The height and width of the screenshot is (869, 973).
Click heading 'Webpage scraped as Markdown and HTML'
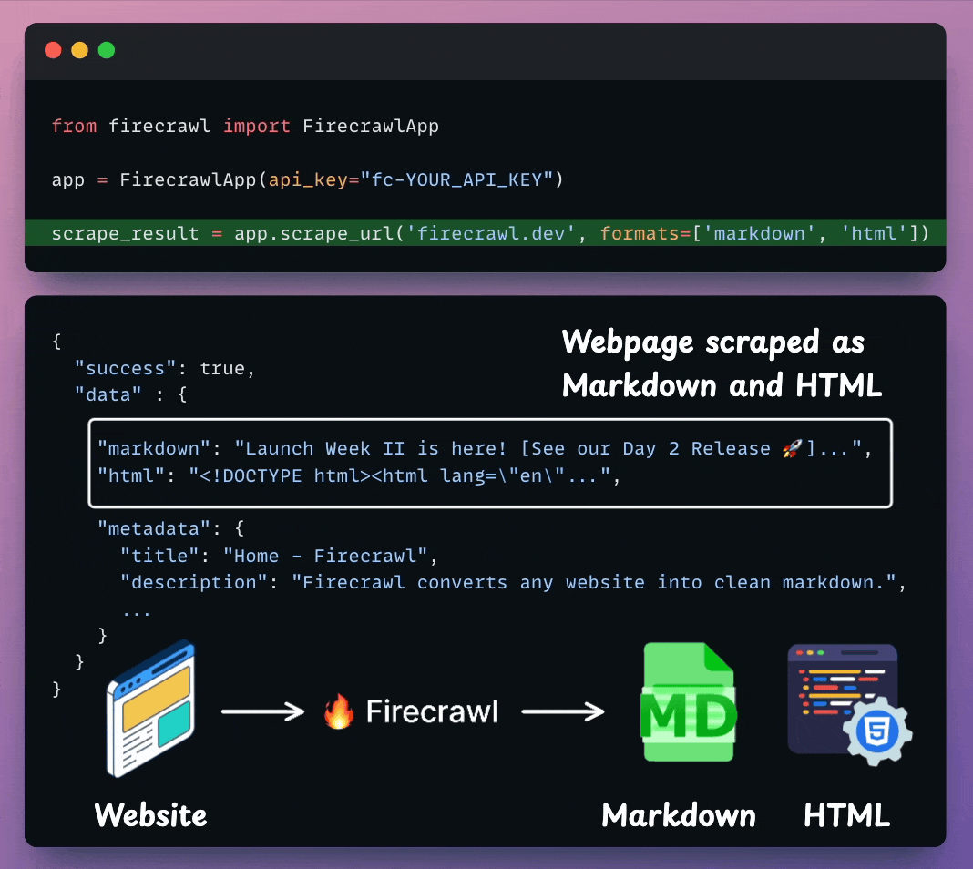[x=722, y=363]
